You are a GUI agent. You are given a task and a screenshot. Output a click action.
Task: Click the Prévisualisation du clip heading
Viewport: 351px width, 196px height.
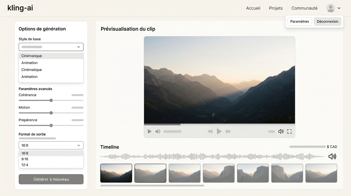[x=128, y=29]
